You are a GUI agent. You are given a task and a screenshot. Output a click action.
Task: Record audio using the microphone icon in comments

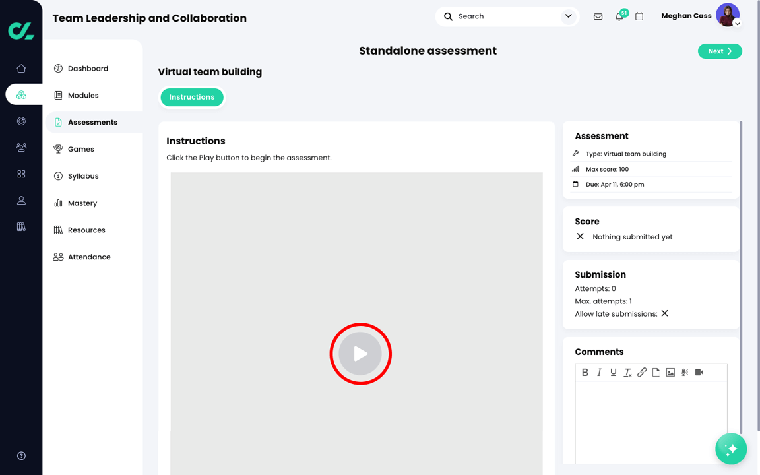684,372
